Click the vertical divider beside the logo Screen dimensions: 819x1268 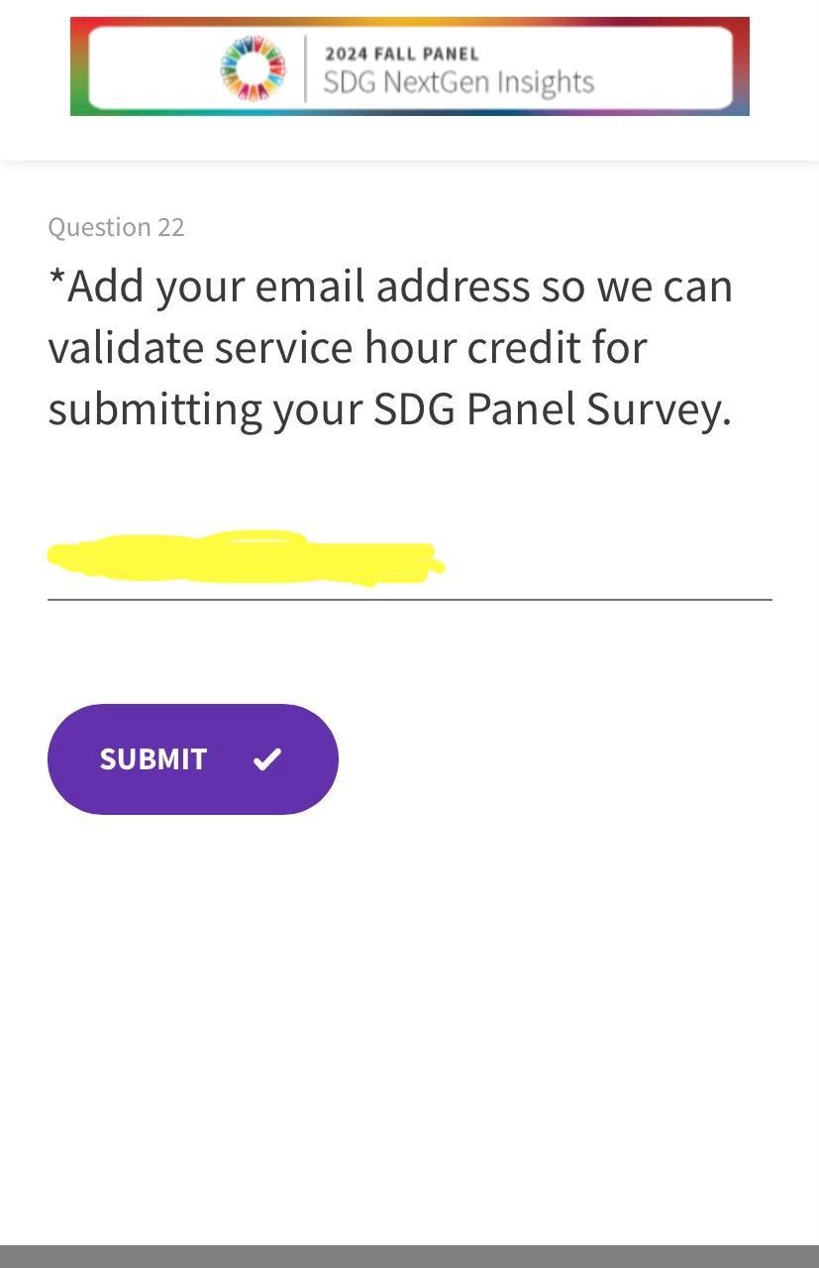(305, 67)
